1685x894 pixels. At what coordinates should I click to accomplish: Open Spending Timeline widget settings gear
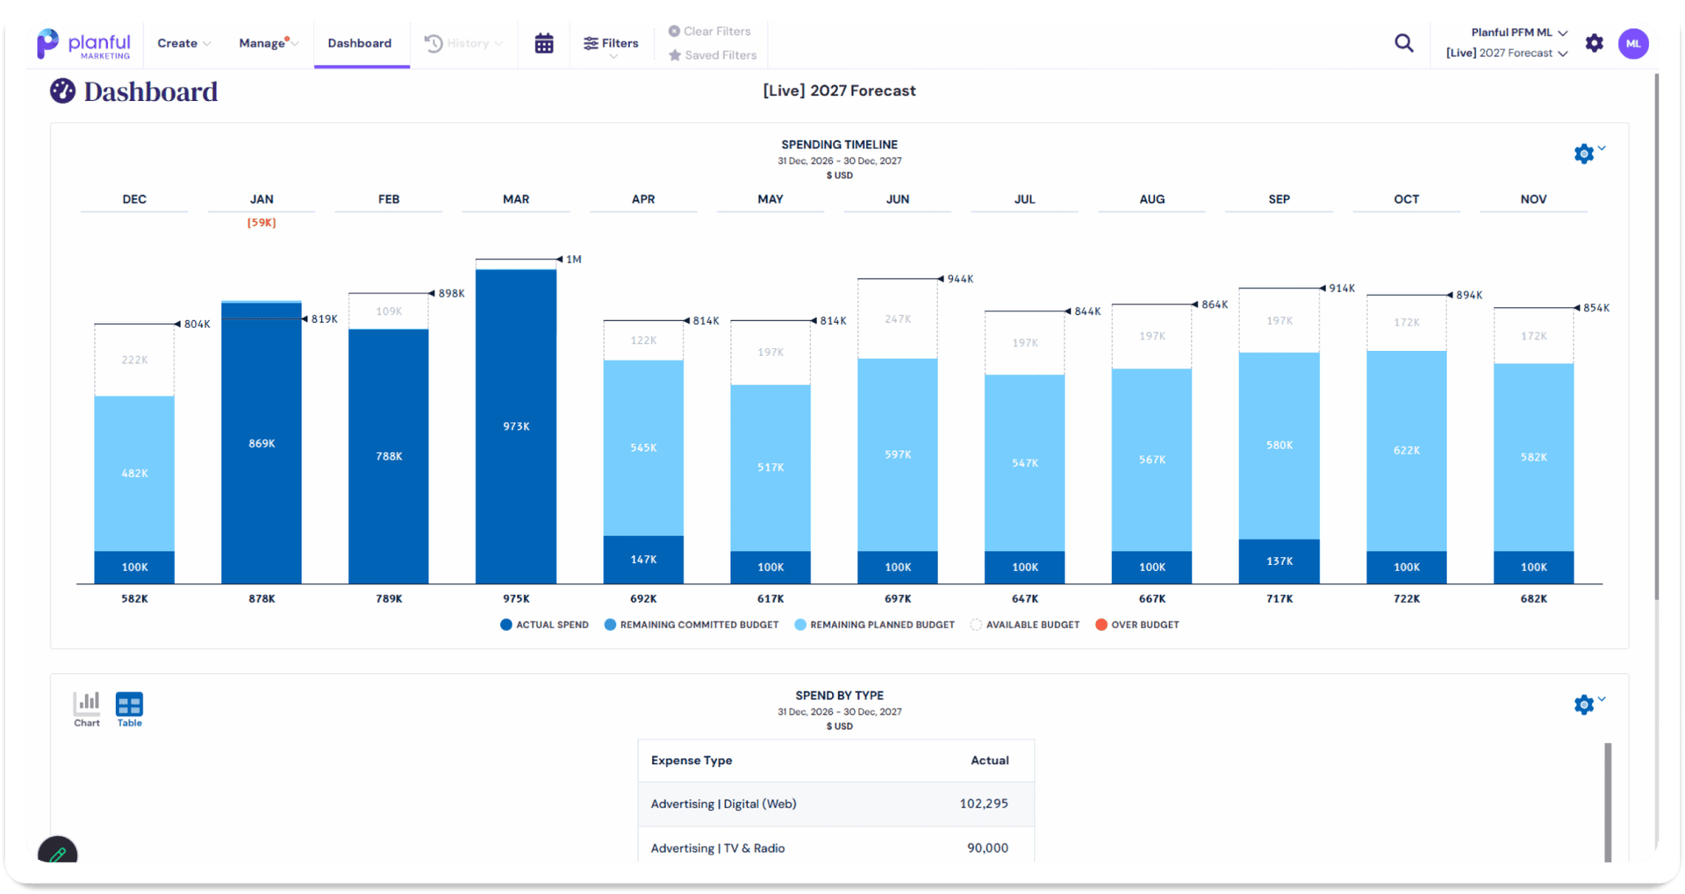point(1583,154)
